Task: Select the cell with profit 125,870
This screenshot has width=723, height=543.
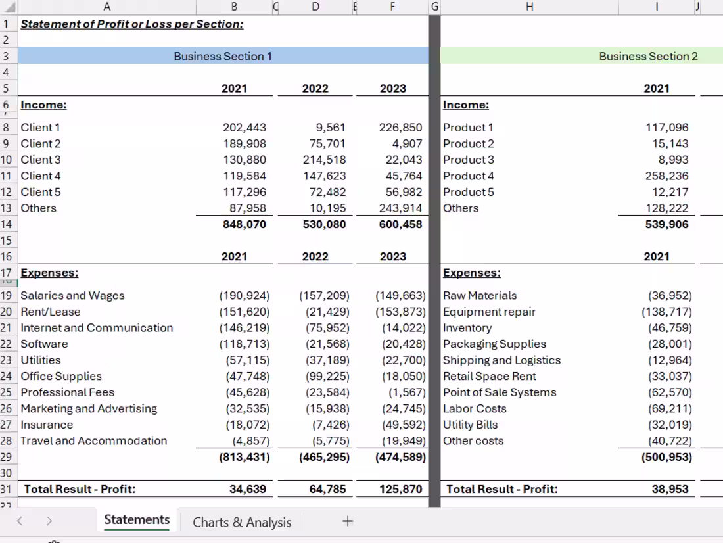Action: pos(392,488)
